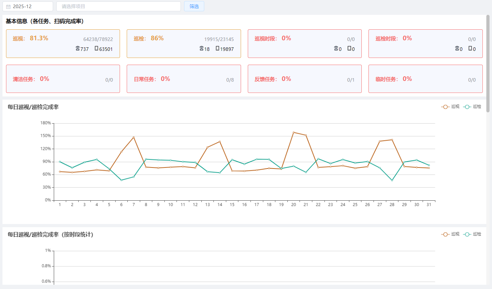Click the 巡视 peak data point on day 20
The width and height of the screenshot is (492, 289).
[293, 132]
